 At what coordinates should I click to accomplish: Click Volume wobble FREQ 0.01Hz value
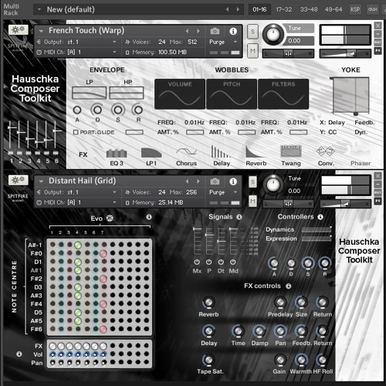coord(195,123)
